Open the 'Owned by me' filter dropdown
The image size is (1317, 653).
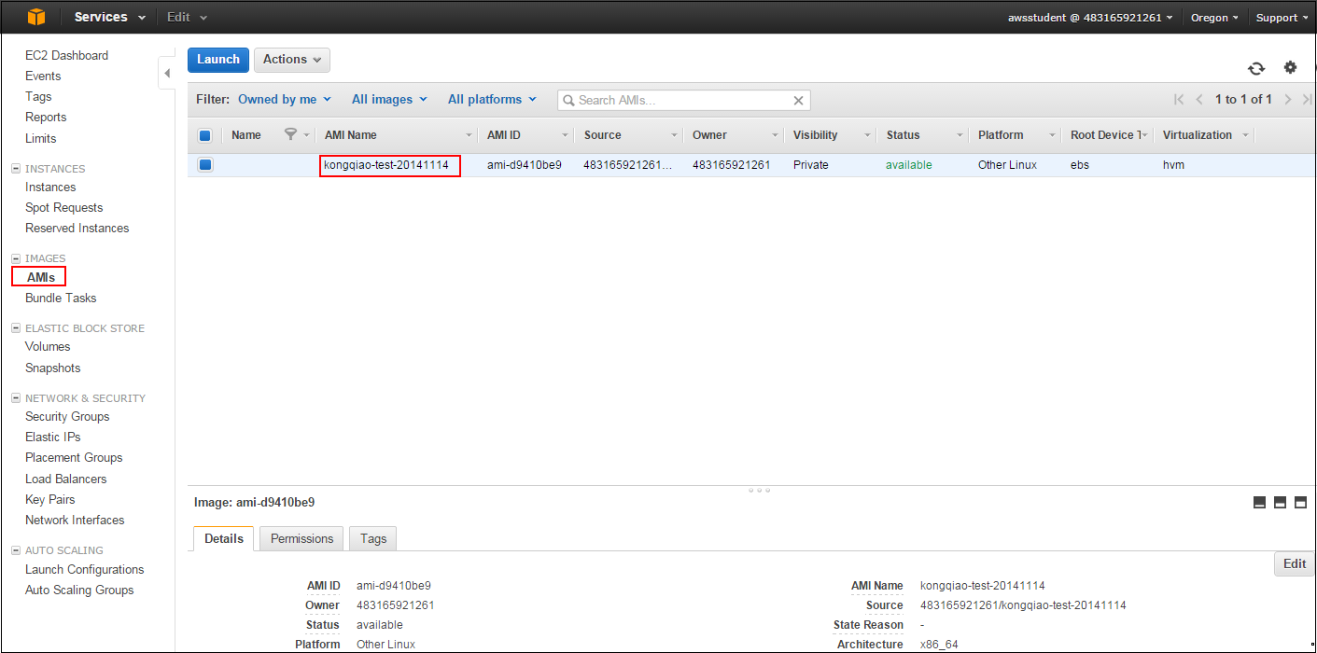(285, 100)
